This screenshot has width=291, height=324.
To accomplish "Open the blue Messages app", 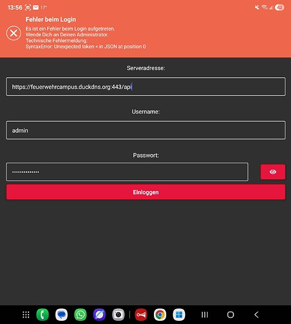I will pyautogui.click(x=61, y=315).
